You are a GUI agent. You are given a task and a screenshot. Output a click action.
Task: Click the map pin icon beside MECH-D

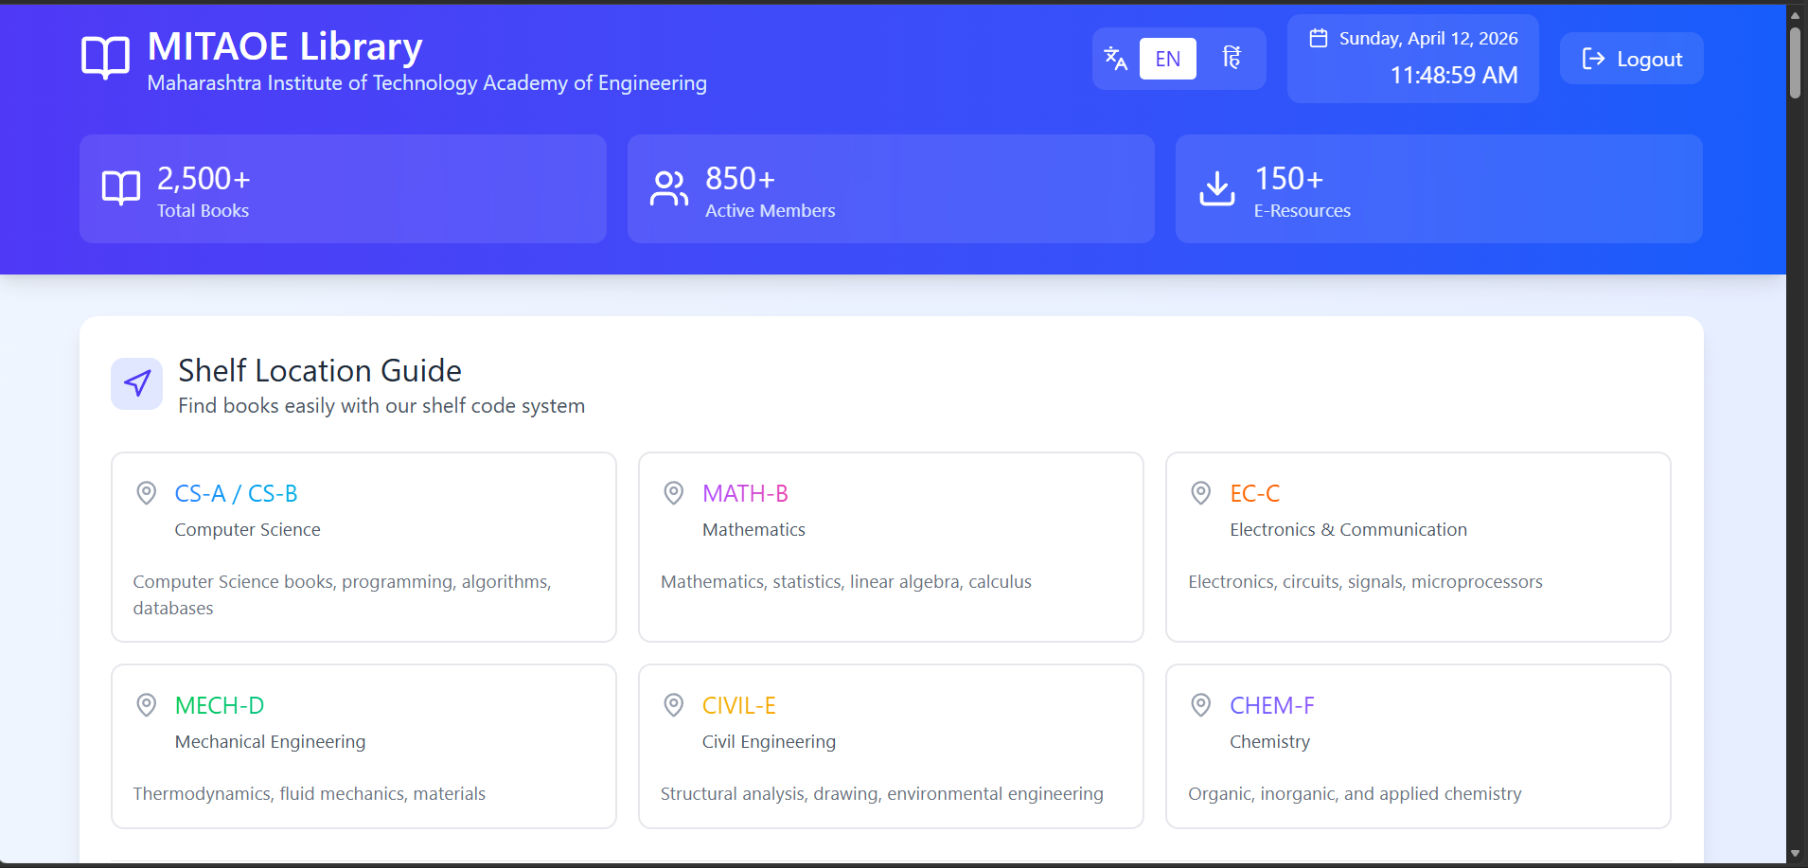146,705
